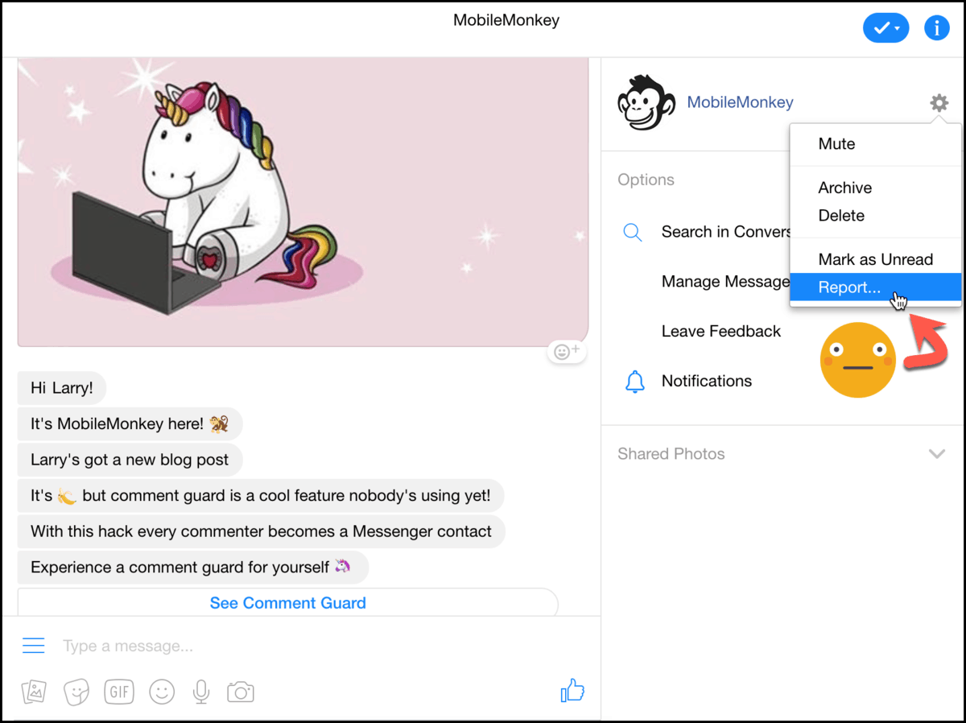The image size is (966, 723).
Task: Click the Notifications bell icon
Action: (x=635, y=382)
